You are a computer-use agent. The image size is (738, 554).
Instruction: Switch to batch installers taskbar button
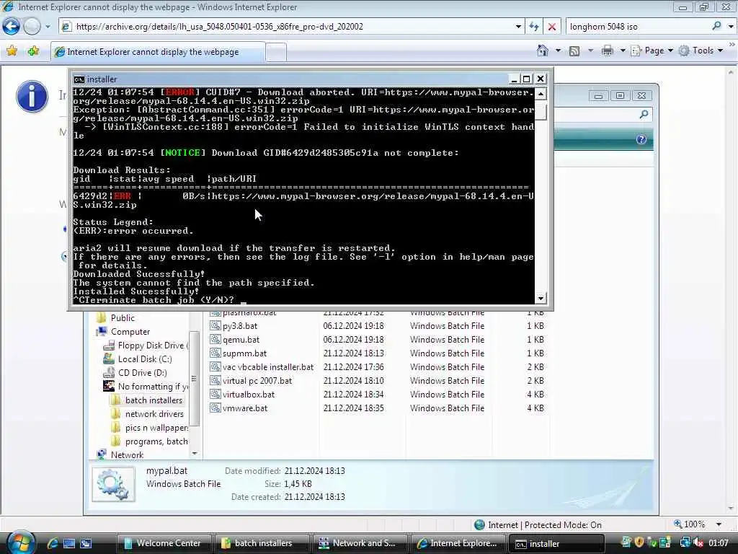pyautogui.click(x=261, y=543)
